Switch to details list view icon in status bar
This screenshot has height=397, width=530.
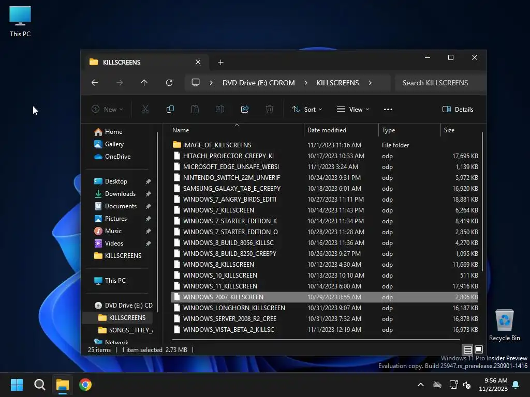[467, 349]
